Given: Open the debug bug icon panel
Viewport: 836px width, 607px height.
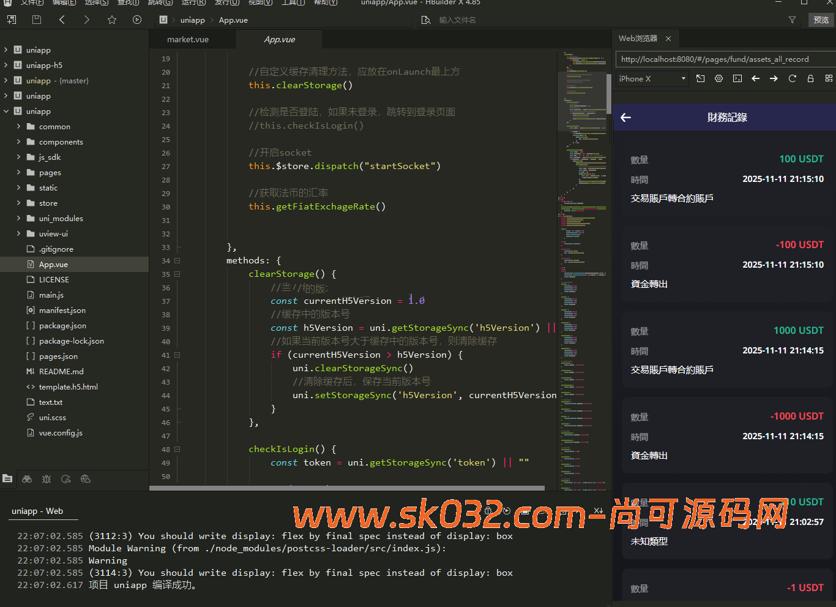Looking at the screenshot, I should click(x=47, y=479).
